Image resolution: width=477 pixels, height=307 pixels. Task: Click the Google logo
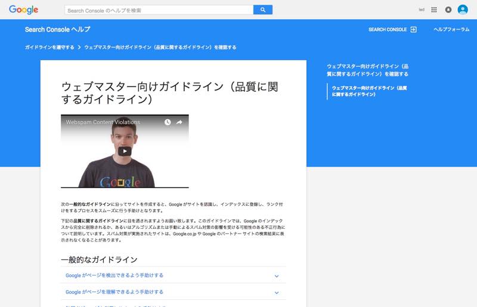point(23,10)
